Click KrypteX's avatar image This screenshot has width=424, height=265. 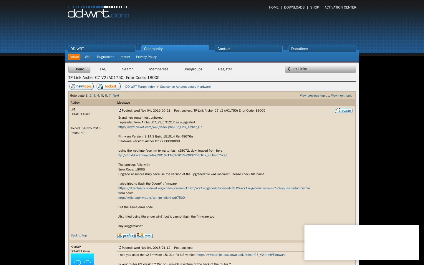[x=82, y=259]
